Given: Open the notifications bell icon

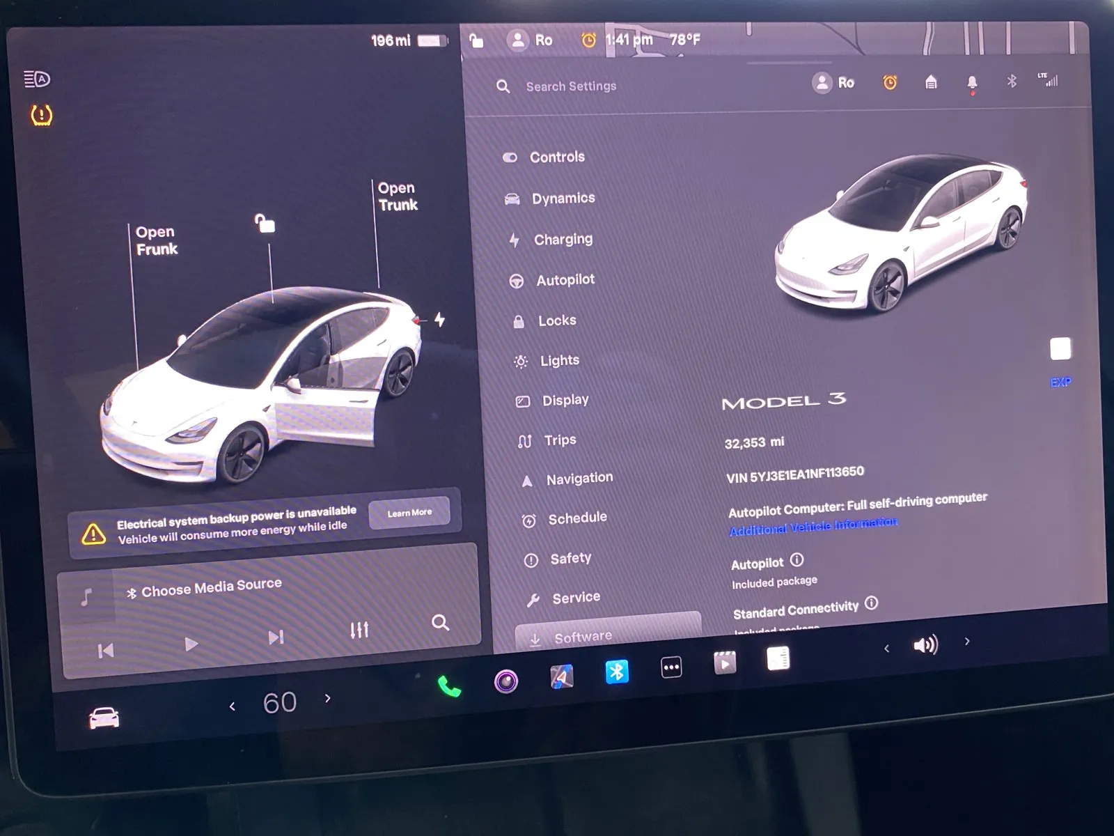Looking at the screenshot, I should pos(972,83).
